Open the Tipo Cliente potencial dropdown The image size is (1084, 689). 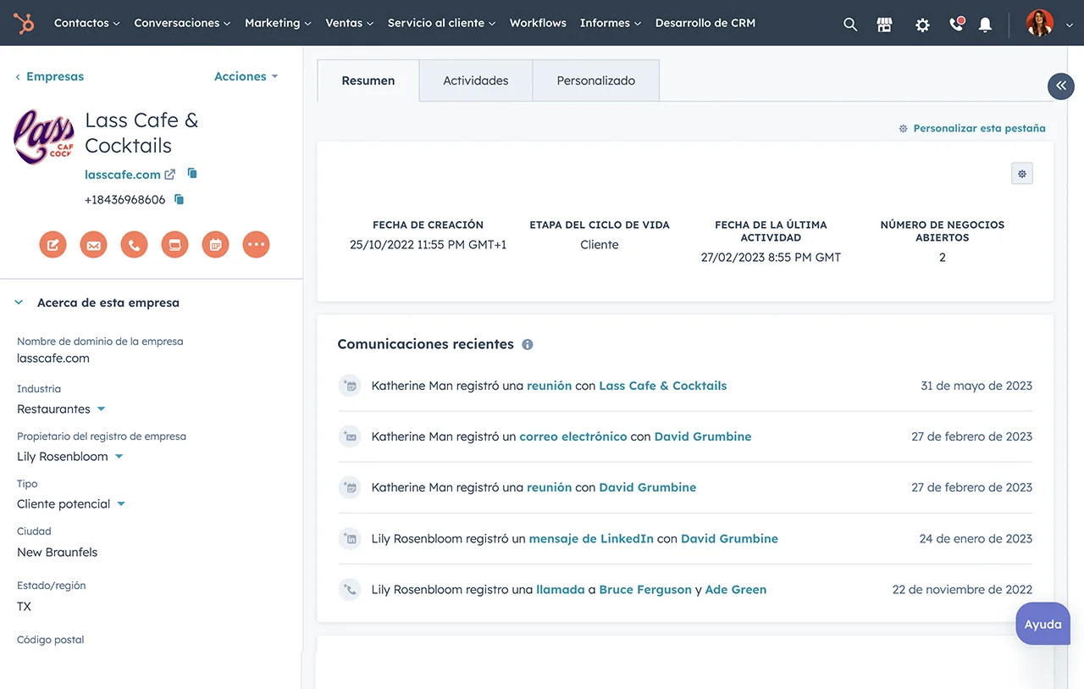click(71, 504)
